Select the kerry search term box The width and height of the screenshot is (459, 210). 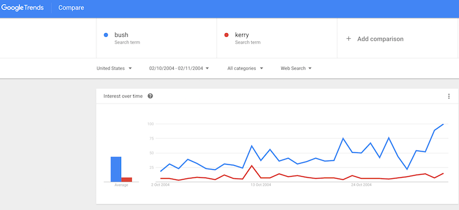point(277,38)
